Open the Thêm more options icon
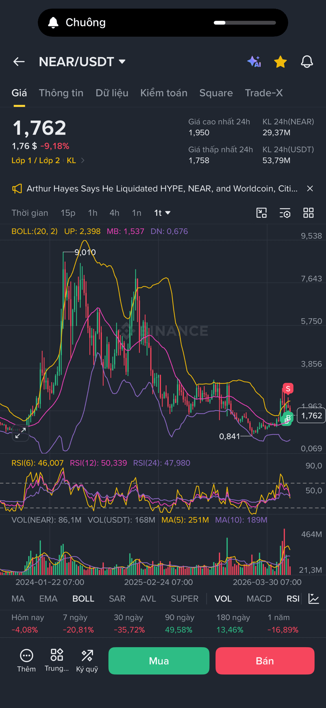Image resolution: width=326 pixels, height=708 pixels. (26, 661)
